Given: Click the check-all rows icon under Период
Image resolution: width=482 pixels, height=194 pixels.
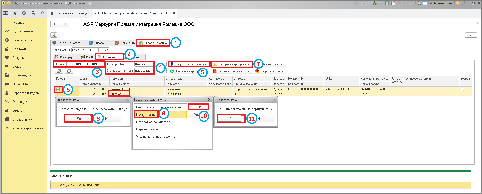Looking at the screenshot, I should coord(59,71).
